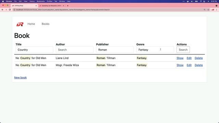Click the browser forward arrow

(6, 10)
